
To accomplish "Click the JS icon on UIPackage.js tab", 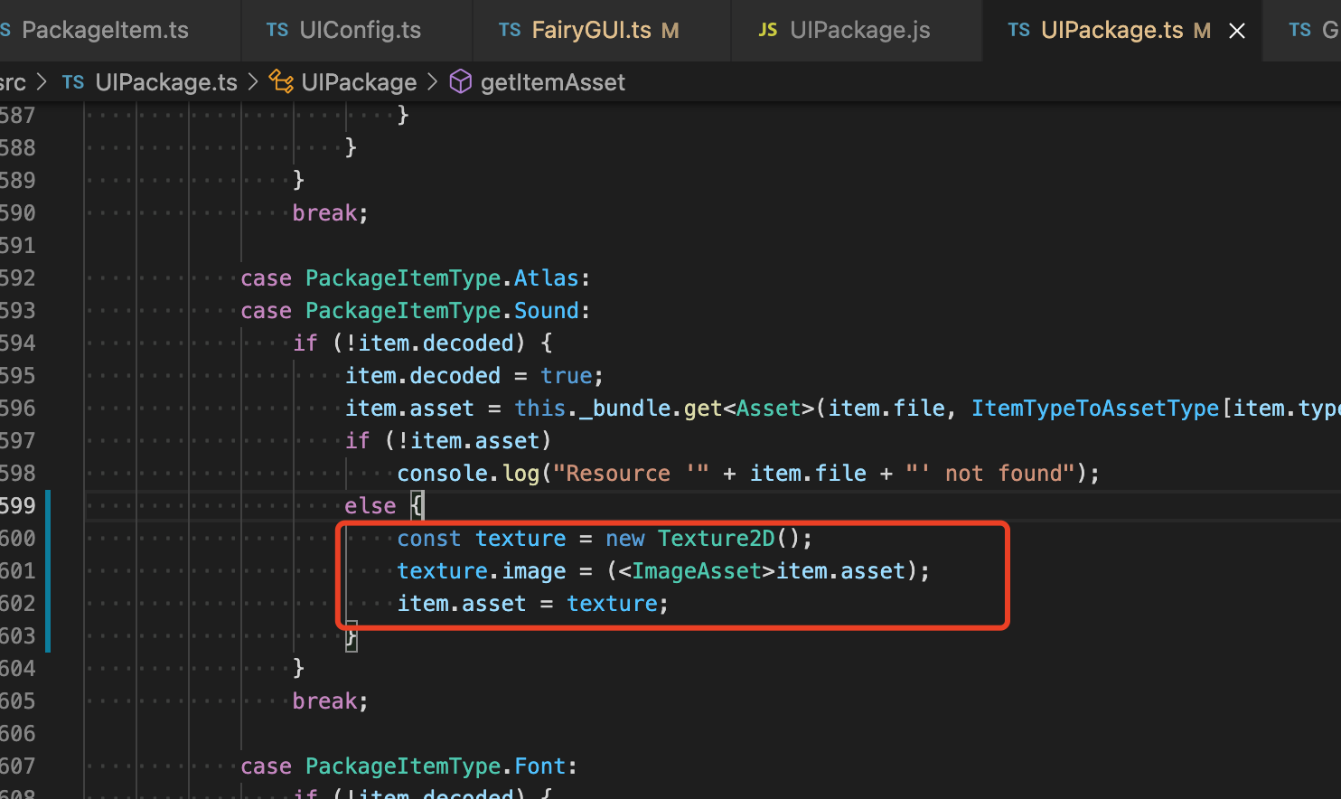I will tap(768, 30).
